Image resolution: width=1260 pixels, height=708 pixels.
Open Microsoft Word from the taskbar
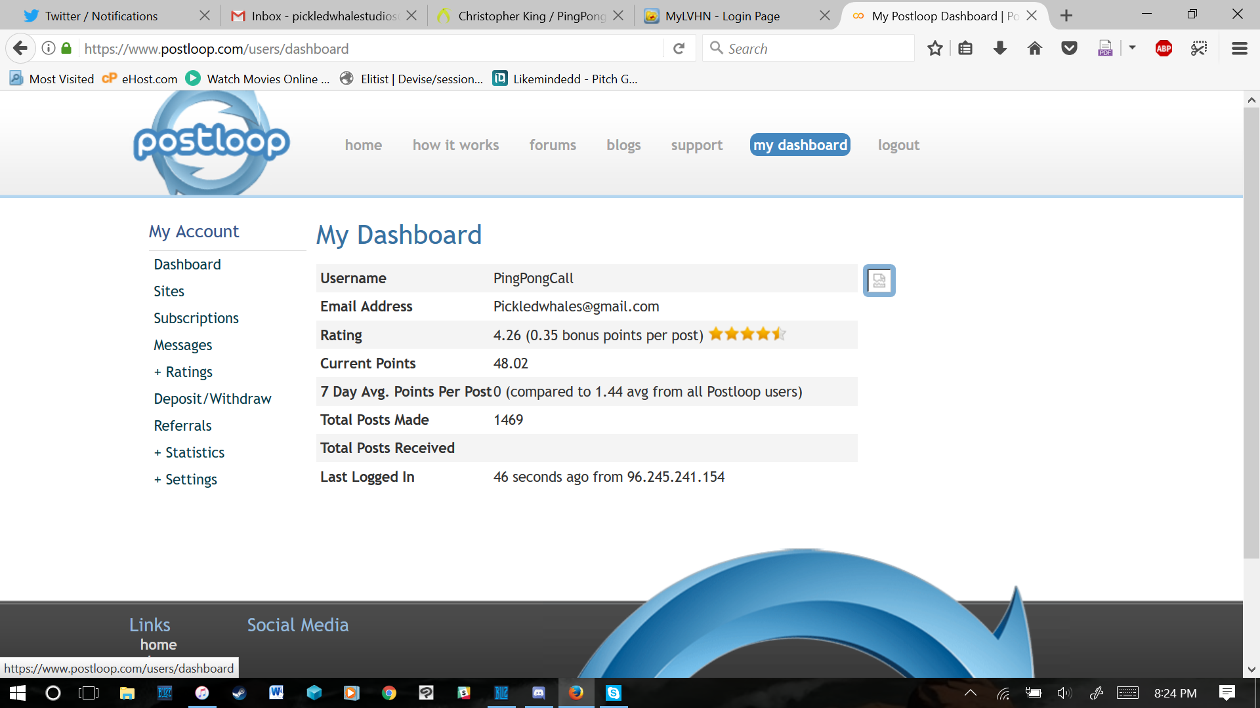tap(276, 693)
